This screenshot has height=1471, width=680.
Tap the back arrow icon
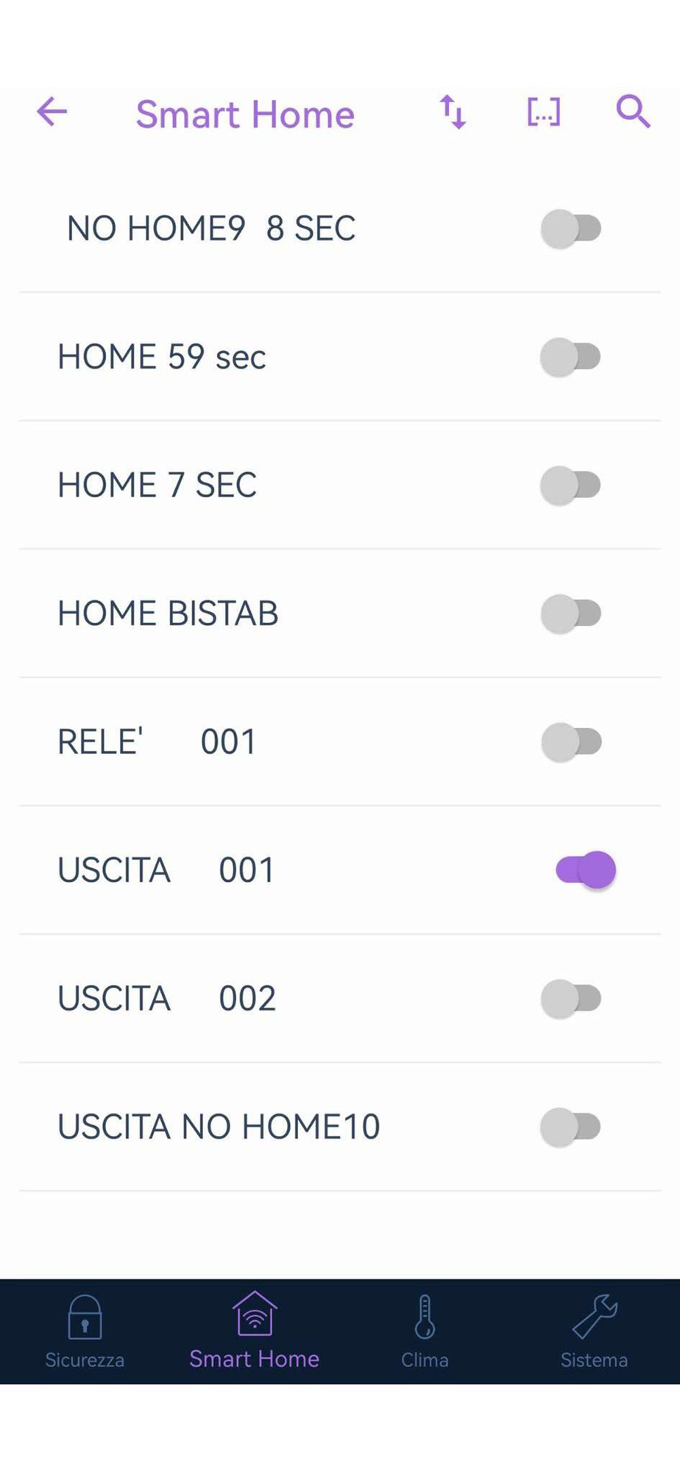pos(52,113)
